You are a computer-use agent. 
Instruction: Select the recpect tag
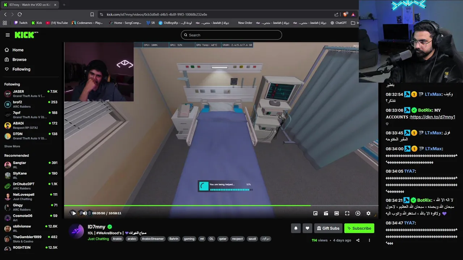coord(238,239)
